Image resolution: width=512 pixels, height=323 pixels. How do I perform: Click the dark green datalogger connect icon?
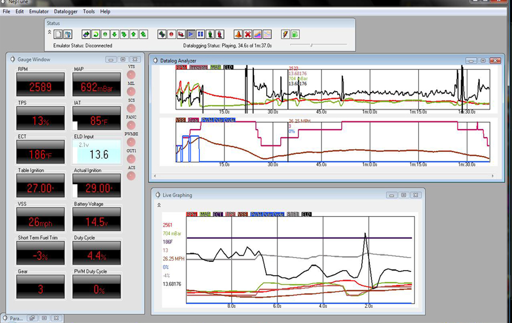tap(162, 34)
